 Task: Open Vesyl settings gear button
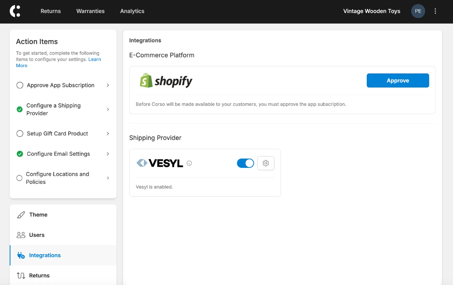coord(265,163)
